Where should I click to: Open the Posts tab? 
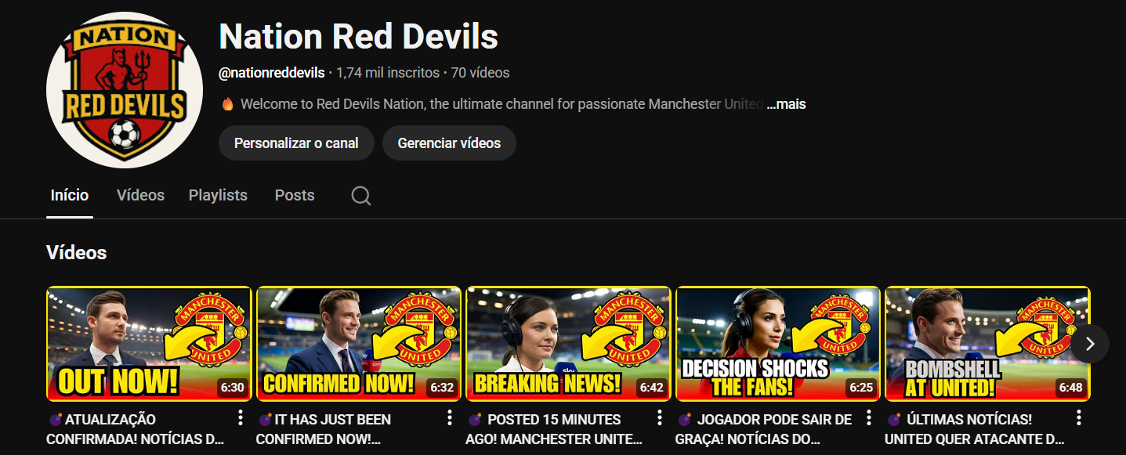pos(295,196)
